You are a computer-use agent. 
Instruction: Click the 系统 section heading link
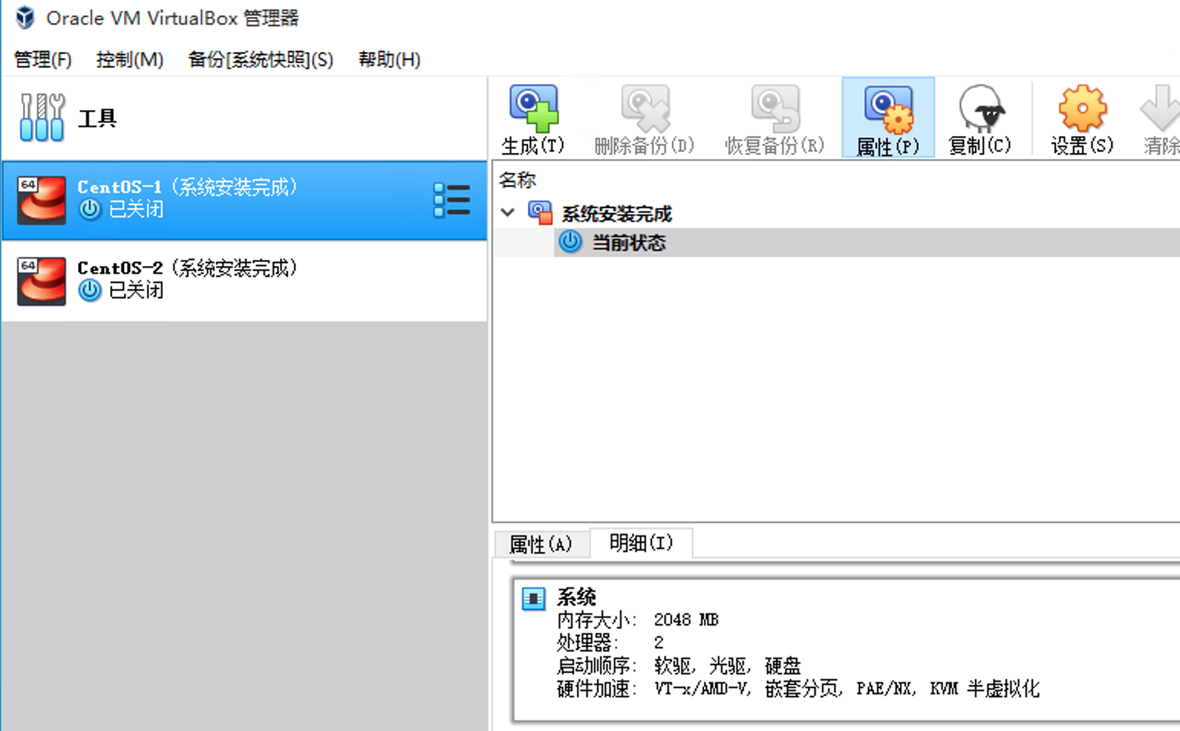(x=576, y=596)
